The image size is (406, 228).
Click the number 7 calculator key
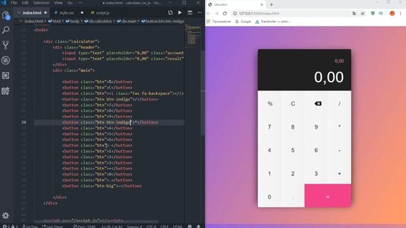(x=270, y=127)
